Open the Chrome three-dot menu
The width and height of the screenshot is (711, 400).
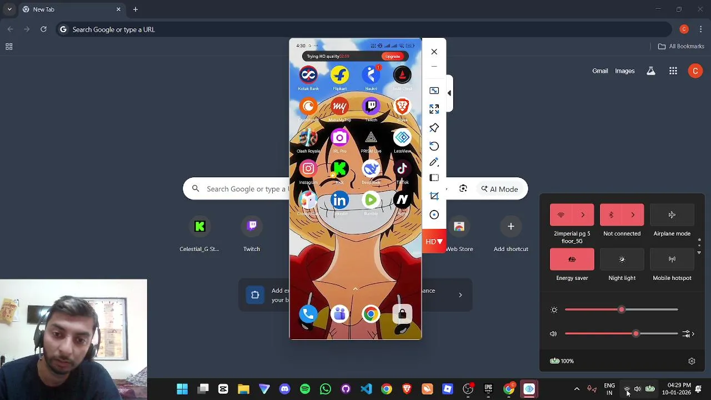(x=701, y=29)
